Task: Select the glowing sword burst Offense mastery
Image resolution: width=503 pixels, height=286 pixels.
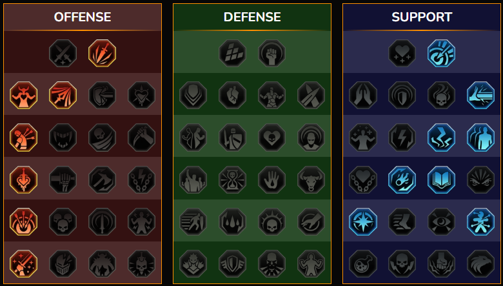Action: pos(103,54)
